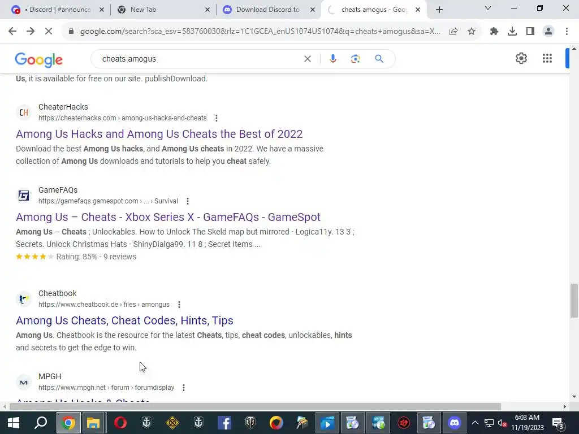This screenshot has height=434, width=579.
Task: Open the mpgh.net forum URL breadcrumb
Action: pos(106,388)
